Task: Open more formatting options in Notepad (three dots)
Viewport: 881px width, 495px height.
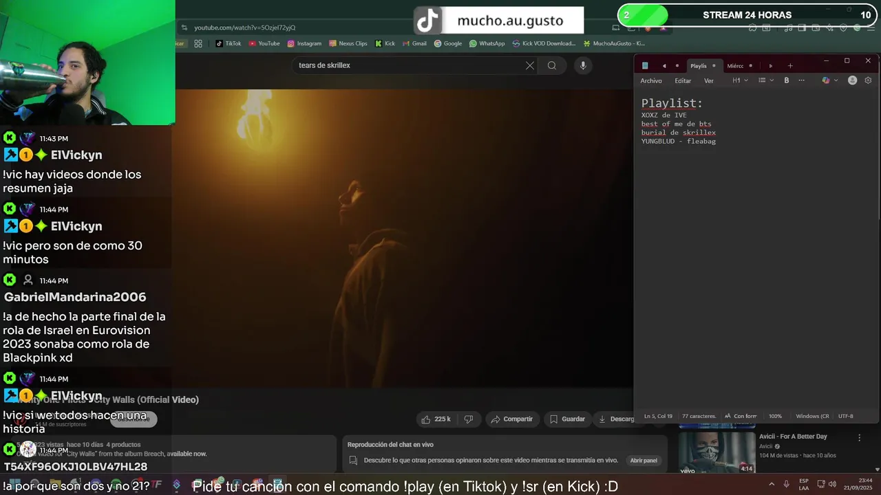Action: 801,80
